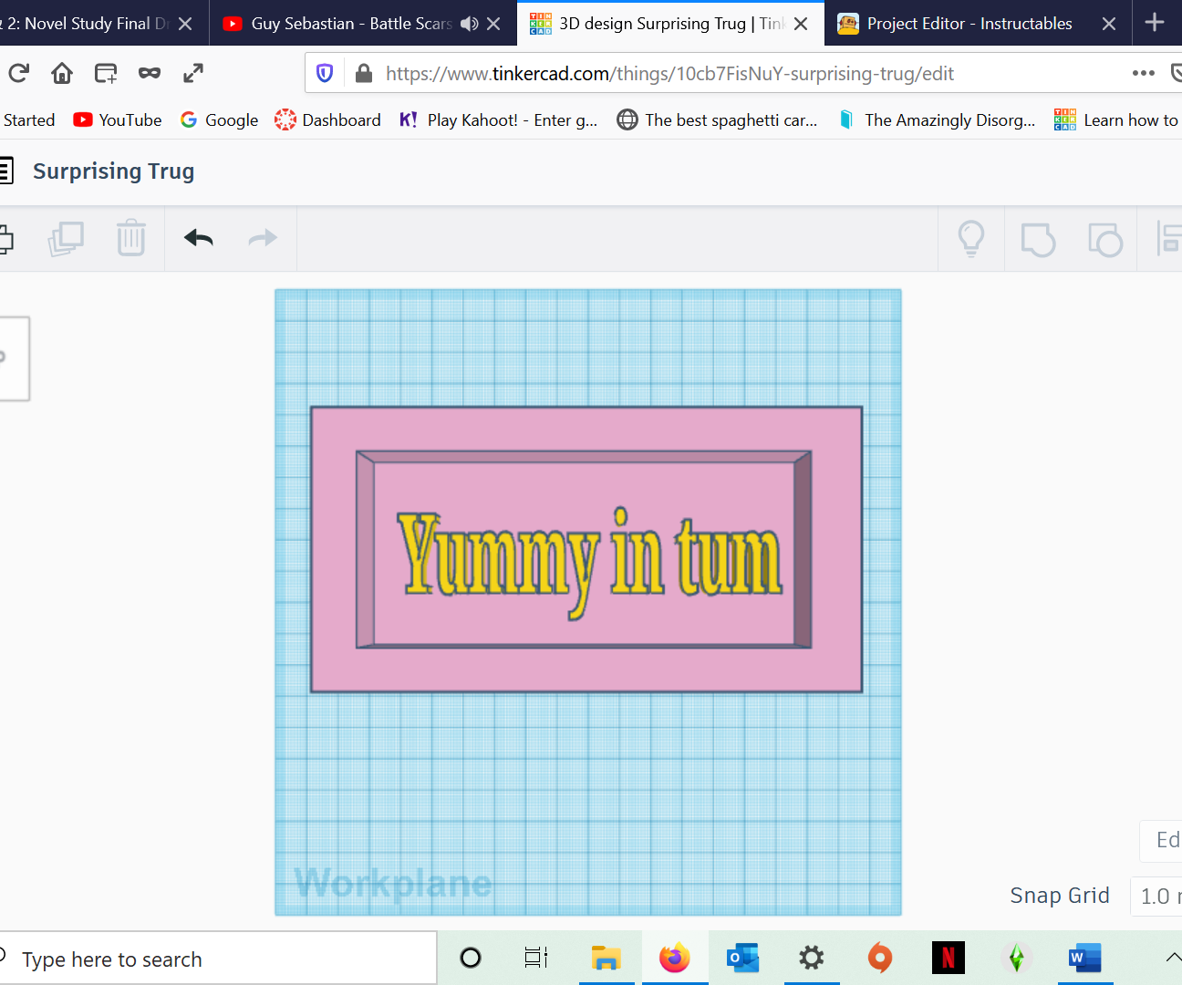Open Windows Settings gear in taskbar
The width and height of the screenshot is (1182, 985).
(x=811, y=958)
